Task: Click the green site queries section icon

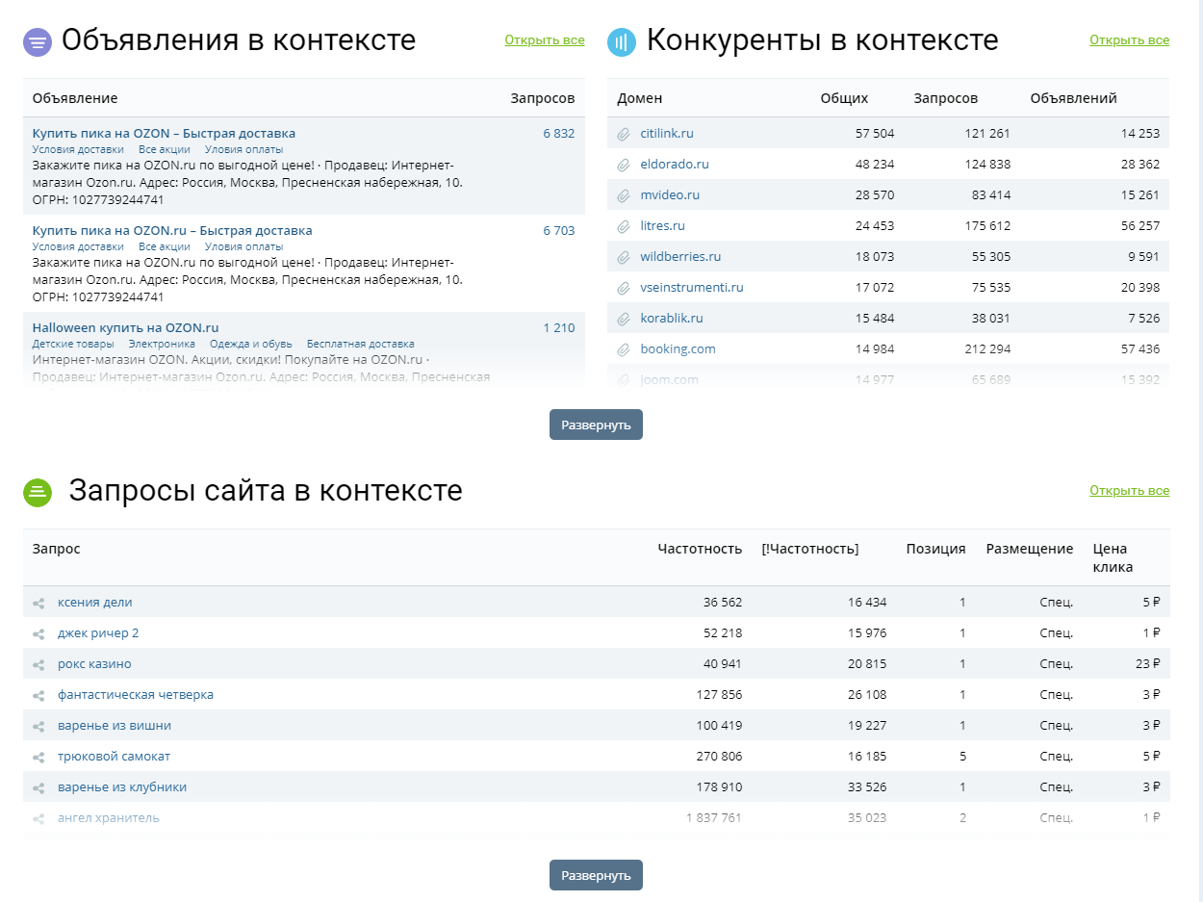Action: (x=38, y=493)
